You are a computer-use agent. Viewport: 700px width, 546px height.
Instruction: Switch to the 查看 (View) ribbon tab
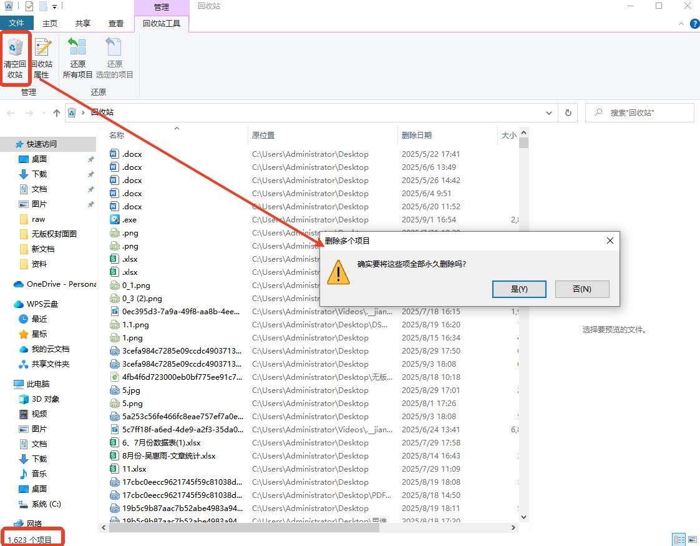pos(116,24)
